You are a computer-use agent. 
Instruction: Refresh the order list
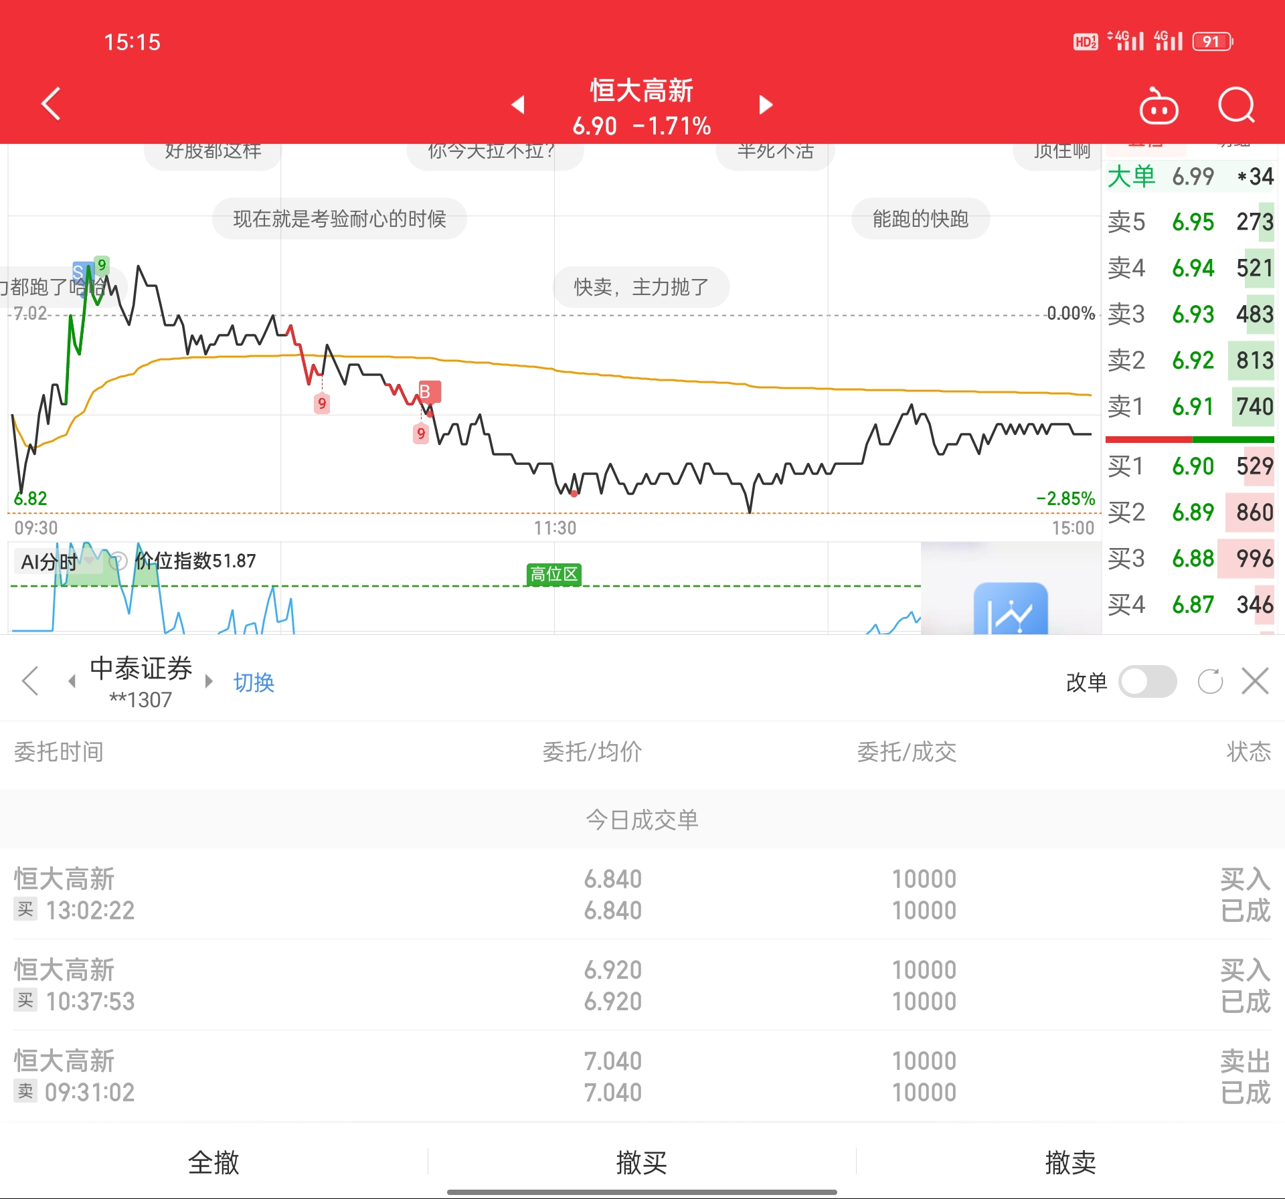coord(1210,682)
